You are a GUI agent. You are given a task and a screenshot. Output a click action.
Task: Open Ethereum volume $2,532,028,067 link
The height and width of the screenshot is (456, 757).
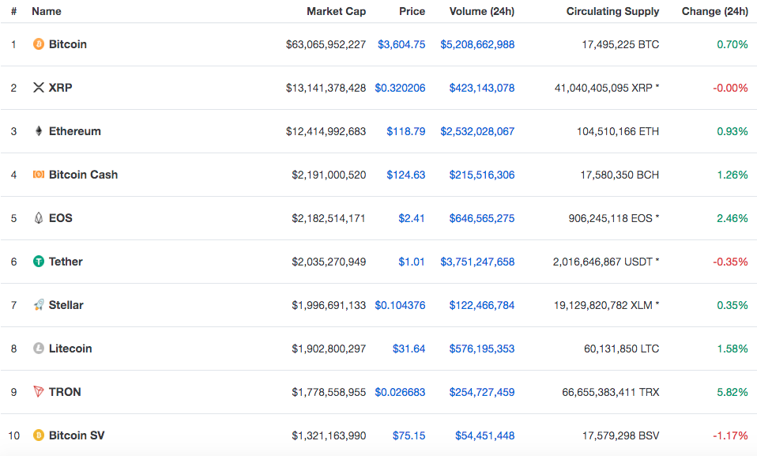[477, 131]
